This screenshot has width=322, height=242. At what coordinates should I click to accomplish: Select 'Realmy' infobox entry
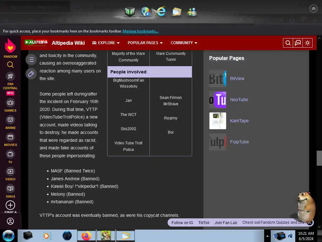tap(171, 118)
